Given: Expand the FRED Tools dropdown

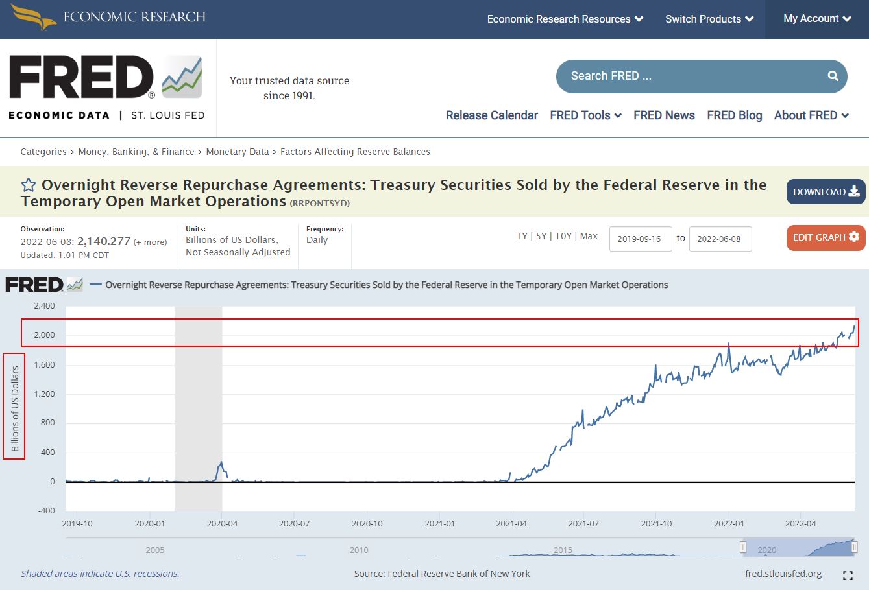Looking at the screenshot, I should (585, 115).
